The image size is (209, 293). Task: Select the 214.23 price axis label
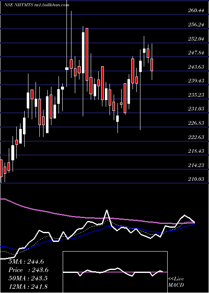click(196, 165)
